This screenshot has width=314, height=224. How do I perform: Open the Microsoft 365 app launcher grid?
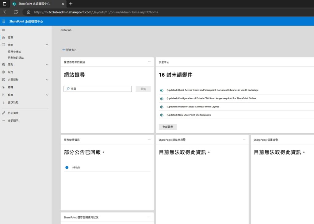(x=3, y=21)
